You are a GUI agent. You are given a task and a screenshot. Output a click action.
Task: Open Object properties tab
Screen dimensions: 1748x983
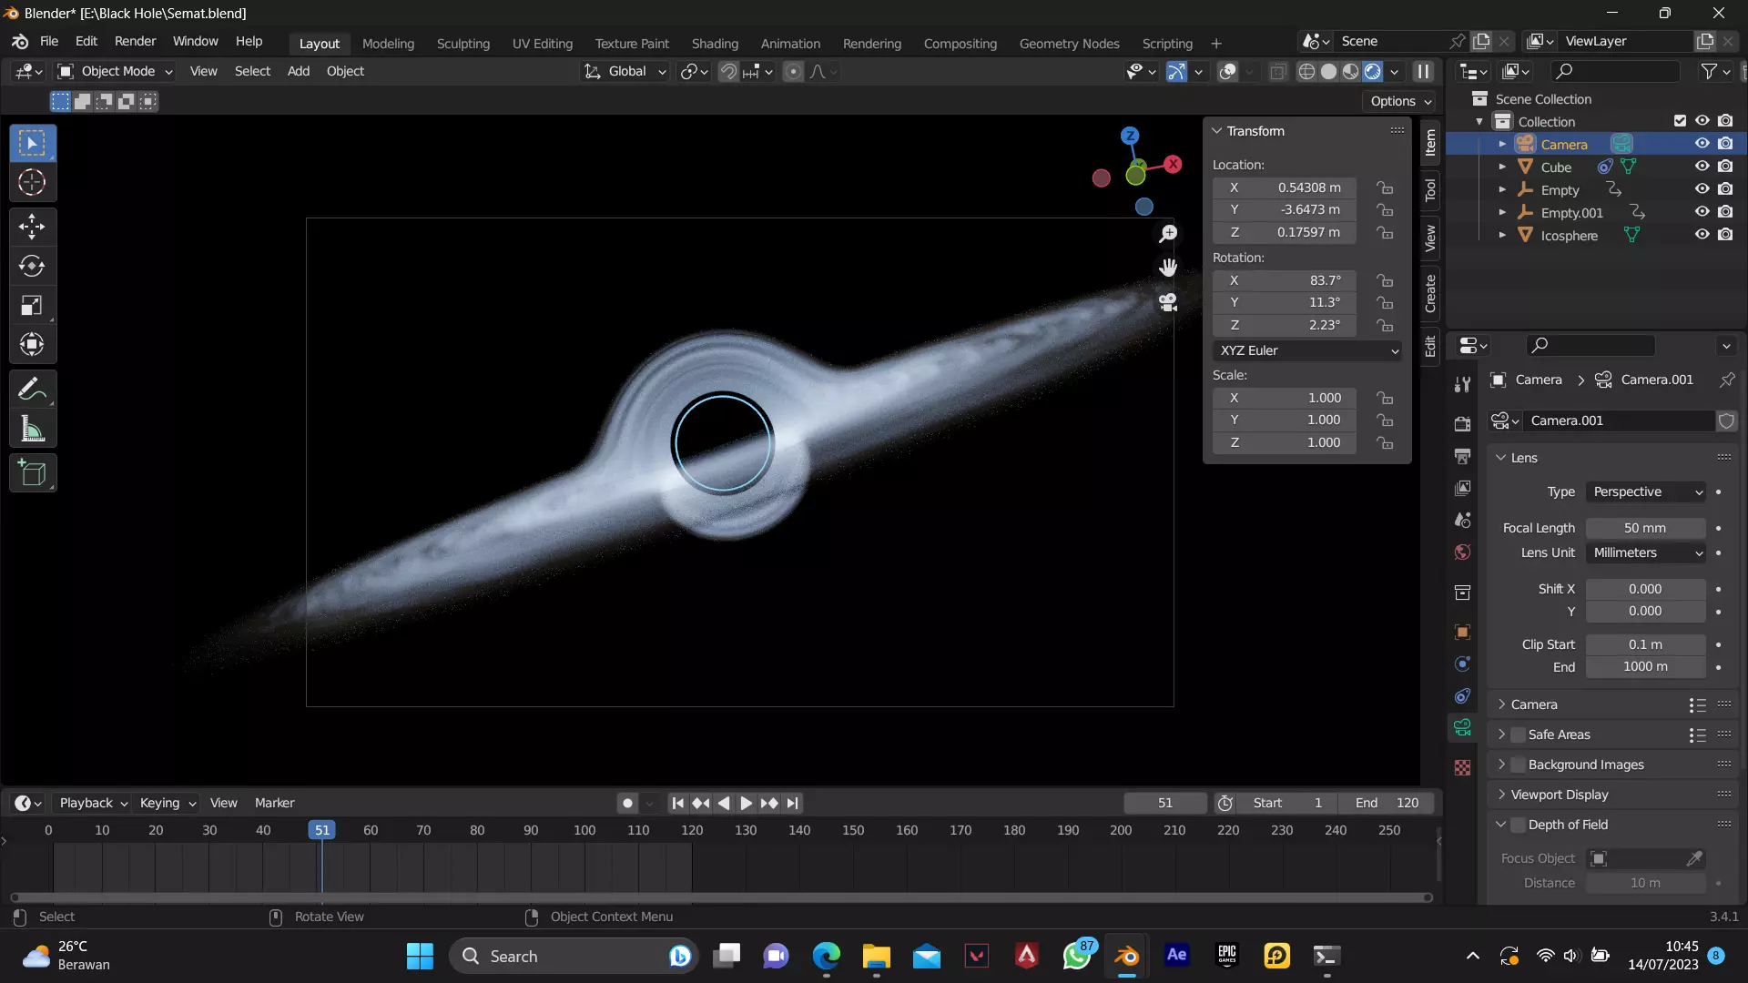coord(1462,632)
